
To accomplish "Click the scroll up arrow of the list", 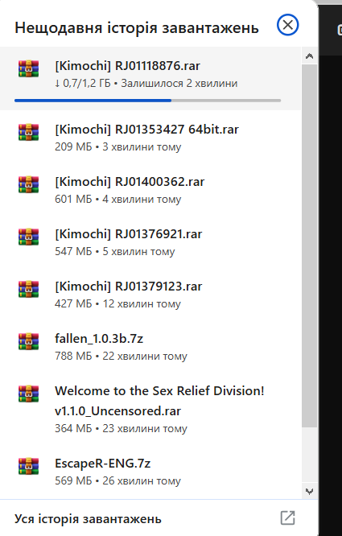I will coord(310,56).
